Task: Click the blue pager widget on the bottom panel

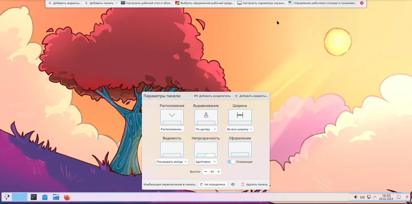Action: tap(20, 197)
